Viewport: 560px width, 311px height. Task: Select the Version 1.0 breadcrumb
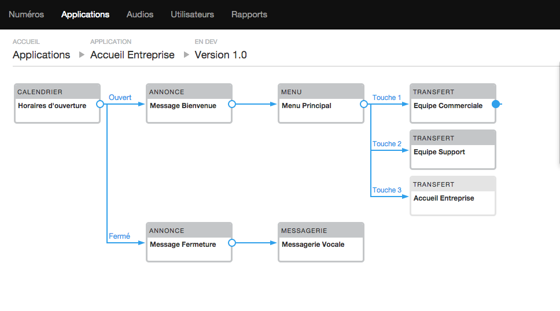point(220,55)
